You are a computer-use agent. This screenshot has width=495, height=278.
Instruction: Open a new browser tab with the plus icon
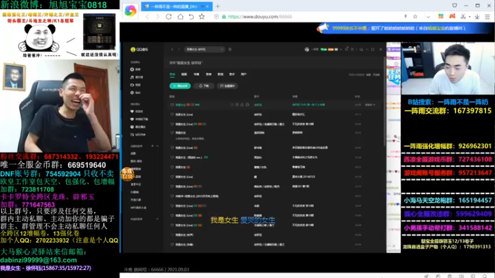tap(218, 6)
